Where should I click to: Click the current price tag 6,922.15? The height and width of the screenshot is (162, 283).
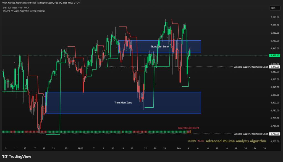click(274, 55)
